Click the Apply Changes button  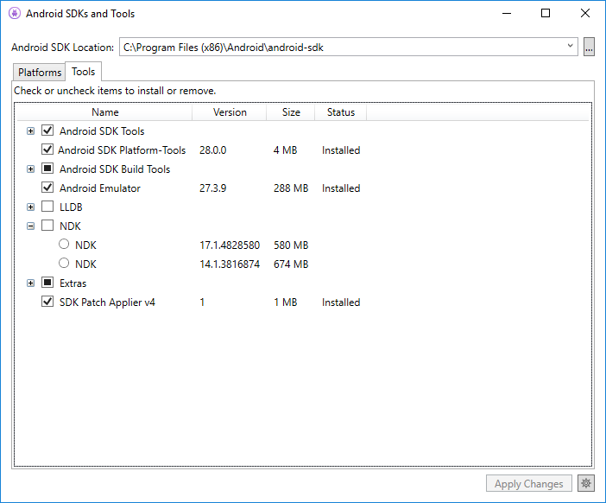click(528, 484)
